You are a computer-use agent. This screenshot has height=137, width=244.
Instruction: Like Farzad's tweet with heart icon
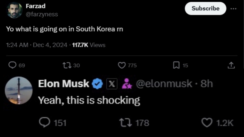122,65
